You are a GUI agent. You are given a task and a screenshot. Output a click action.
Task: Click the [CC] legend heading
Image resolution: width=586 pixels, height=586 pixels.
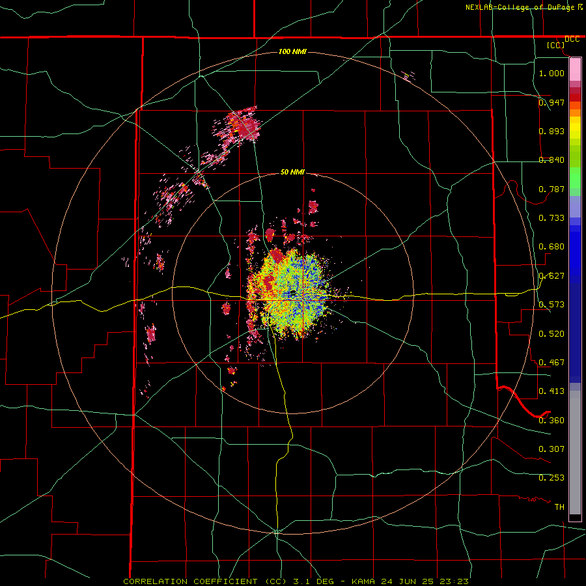pos(556,45)
